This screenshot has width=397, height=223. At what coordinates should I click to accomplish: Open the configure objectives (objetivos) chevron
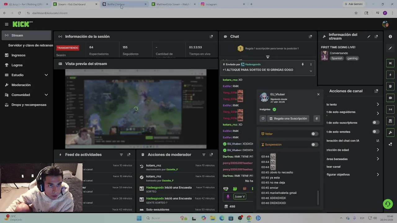(378, 174)
